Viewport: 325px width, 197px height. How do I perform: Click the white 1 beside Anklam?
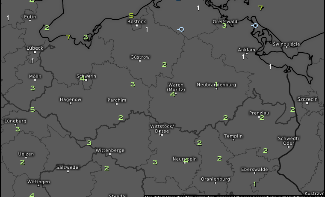tap(243, 57)
